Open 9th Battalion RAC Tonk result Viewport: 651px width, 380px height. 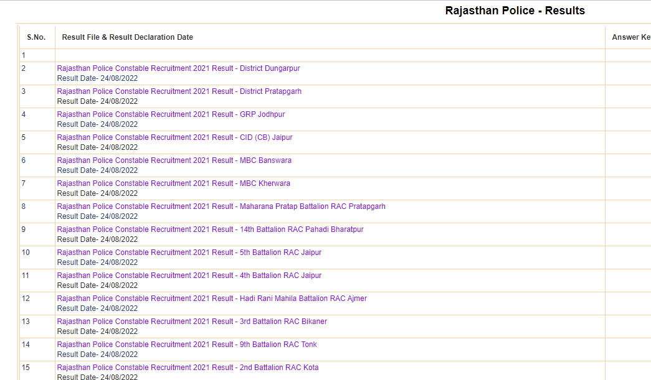click(187, 345)
